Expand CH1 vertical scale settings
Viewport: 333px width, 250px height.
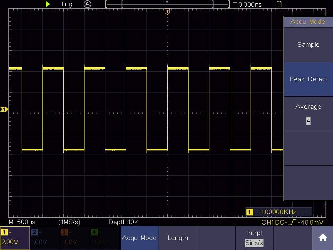coord(15,237)
